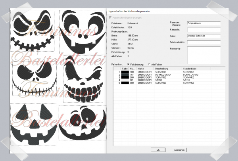
Task: Click inside the Kommentar text area
Action: pyautogui.click(x=203, y=55)
